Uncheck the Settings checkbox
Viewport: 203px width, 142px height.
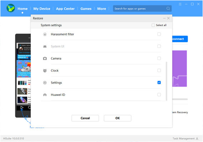[159, 82]
